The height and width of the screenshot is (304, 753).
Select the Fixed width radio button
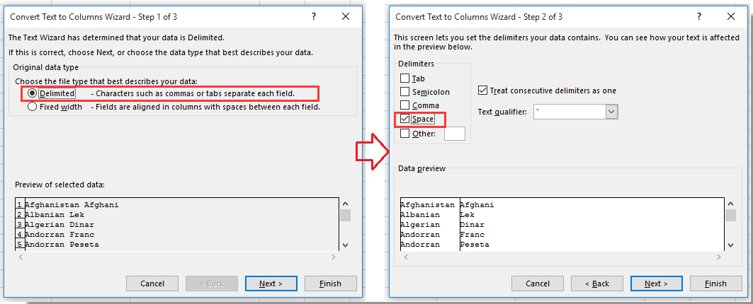33,107
